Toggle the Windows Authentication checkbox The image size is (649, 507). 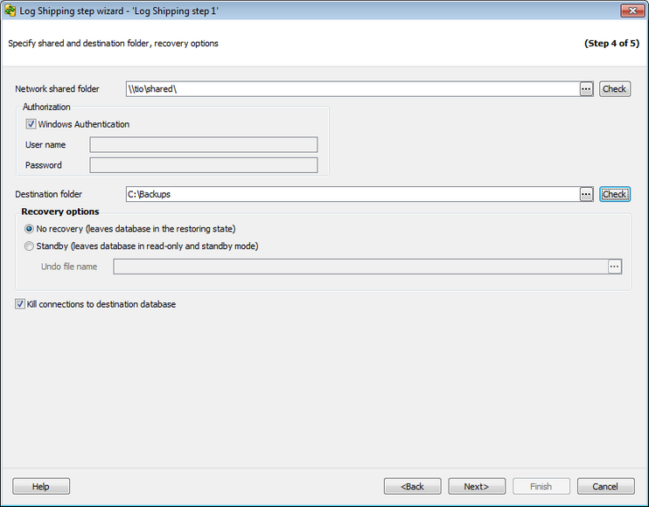31,124
